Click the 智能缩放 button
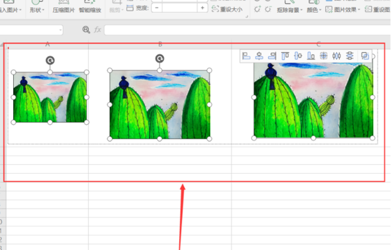 [90, 10]
